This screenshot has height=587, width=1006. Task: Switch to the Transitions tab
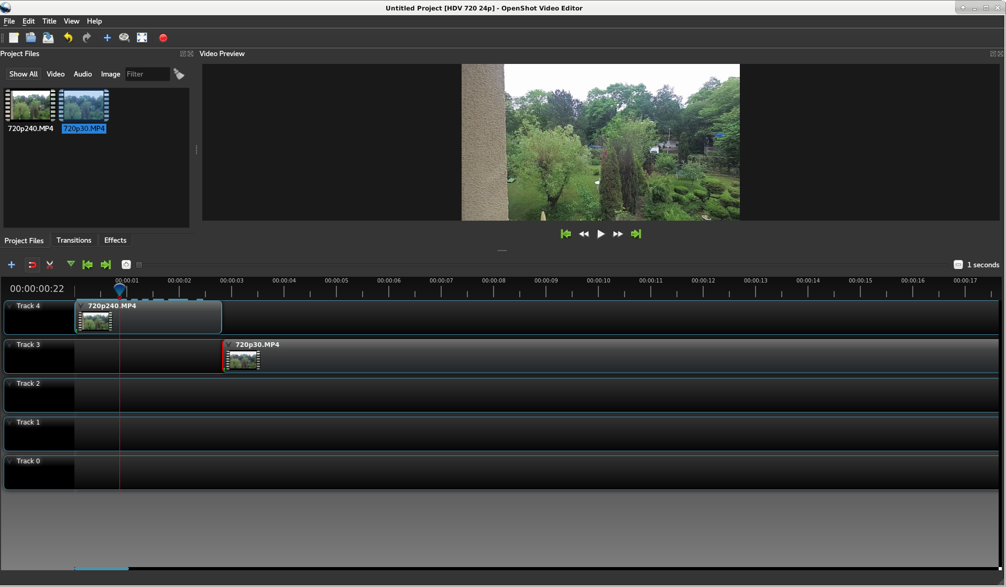pyautogui.click(x=74, y=240)
